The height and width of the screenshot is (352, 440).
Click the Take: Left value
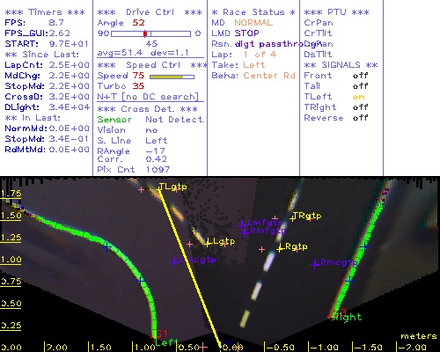pos(254,65)
